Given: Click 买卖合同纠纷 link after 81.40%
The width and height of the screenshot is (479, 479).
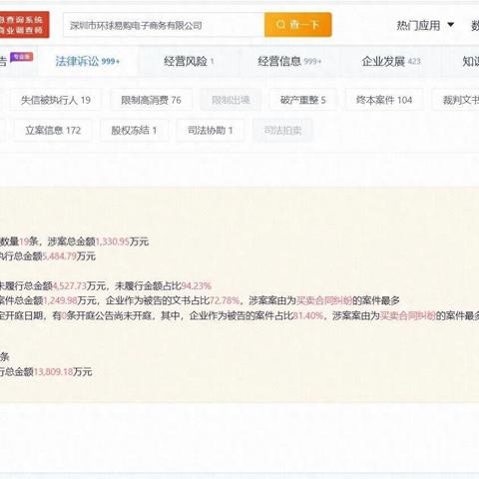Looking at the screenshot, I should coord(408,315).
